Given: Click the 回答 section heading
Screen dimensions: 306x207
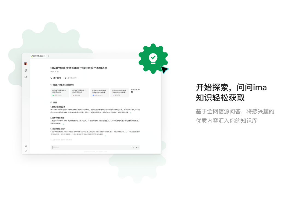Looking at the screenshot, I should pos(54,102).
